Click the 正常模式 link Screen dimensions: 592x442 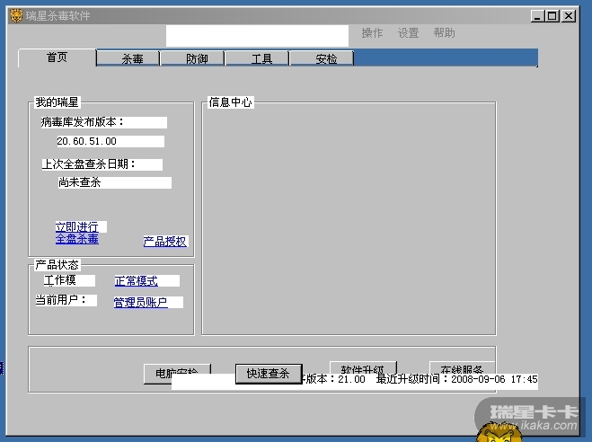click(137, 281)
